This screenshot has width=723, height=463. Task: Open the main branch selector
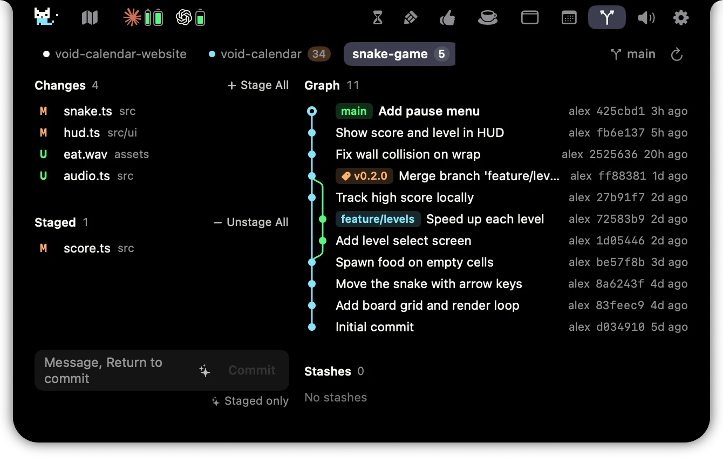633,54
